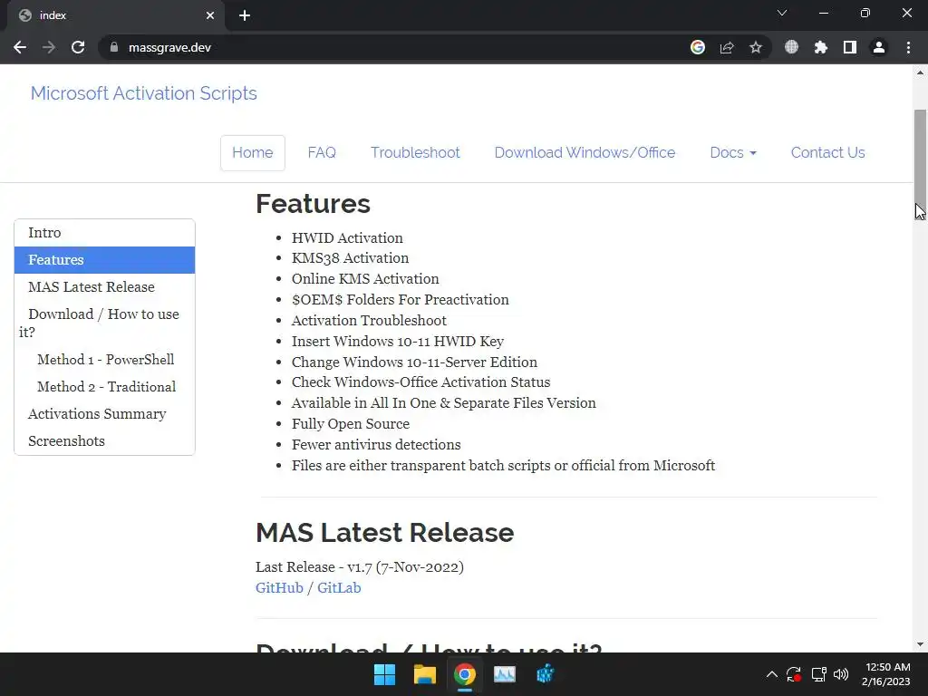
Task: Open the blue cubes taskbar app
Action: (545, 674)
